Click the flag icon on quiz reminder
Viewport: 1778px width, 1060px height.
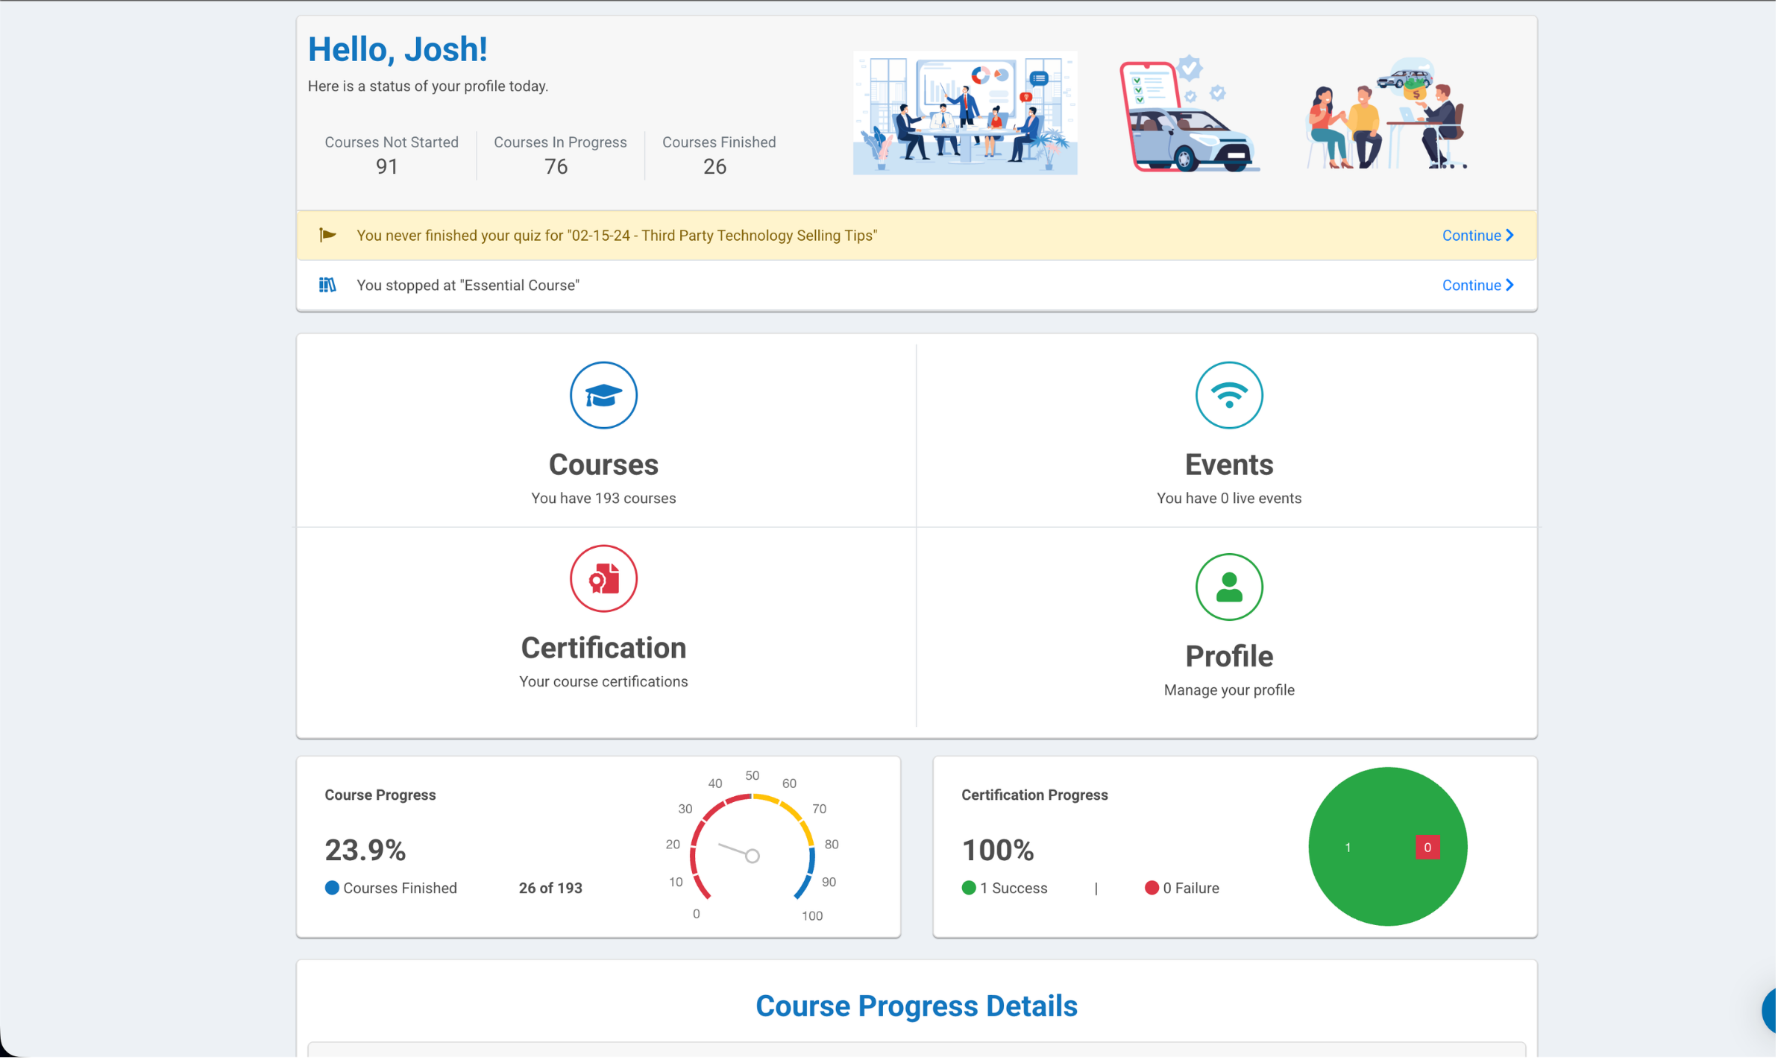tap(328, 236)
